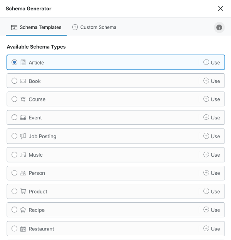The width and height of the screenshot is (231, 240).
Task: Click Use next to Job Posting
Action: tap(212, 136)
